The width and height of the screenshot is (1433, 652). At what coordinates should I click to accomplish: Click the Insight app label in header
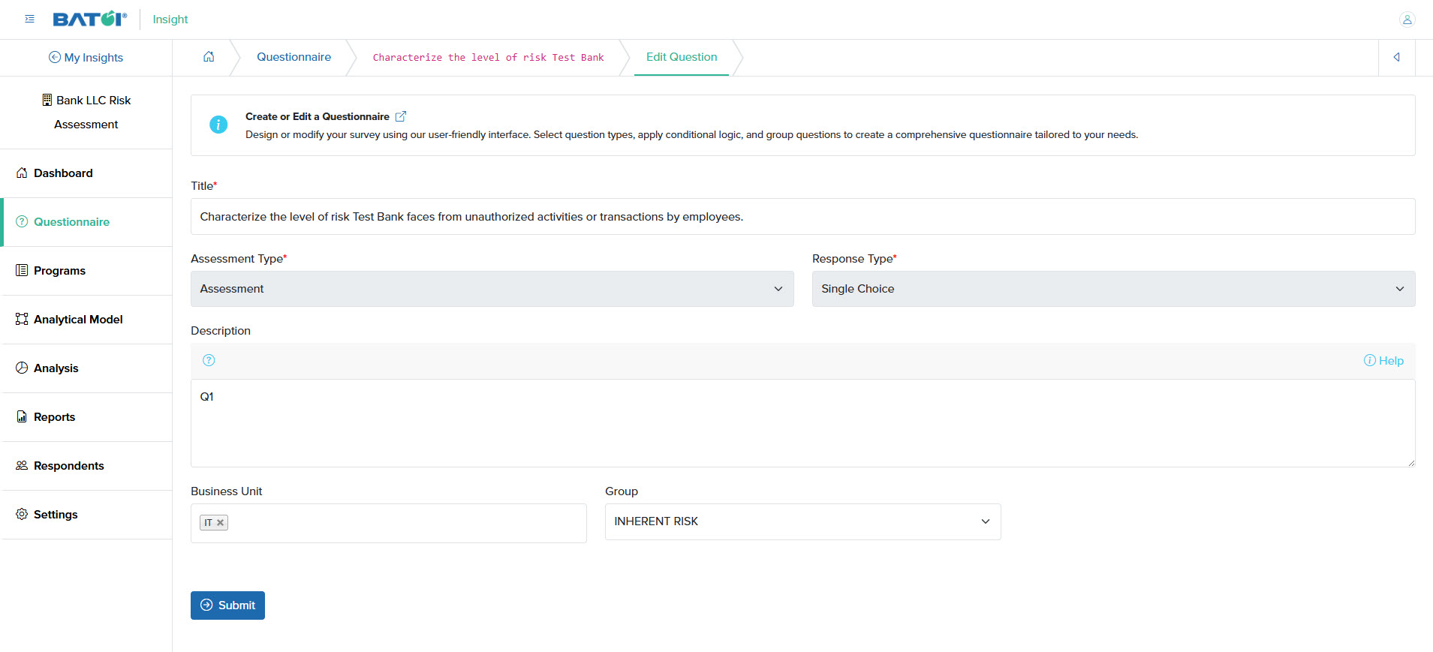coord(170,20)
